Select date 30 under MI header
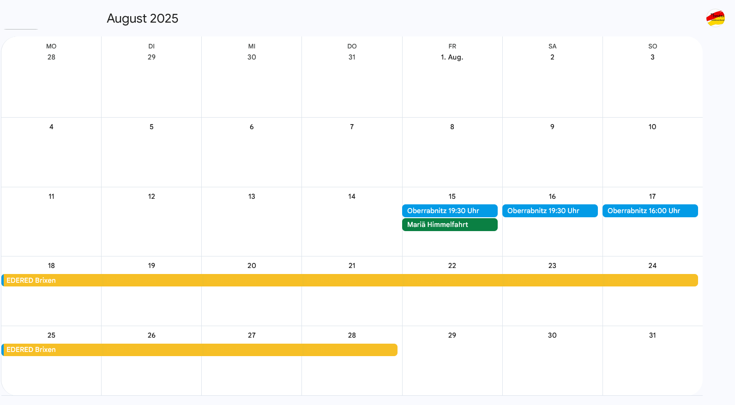The width and height of the screenshot is (735, 405). 252,57
